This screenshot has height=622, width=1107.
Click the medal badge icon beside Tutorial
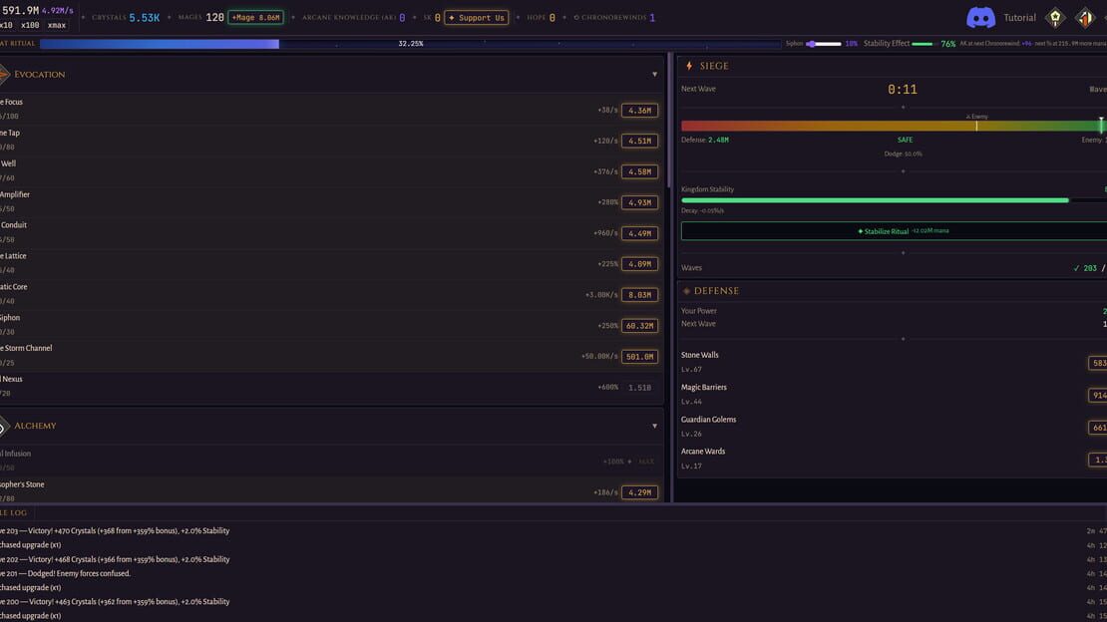point(1055,18)
